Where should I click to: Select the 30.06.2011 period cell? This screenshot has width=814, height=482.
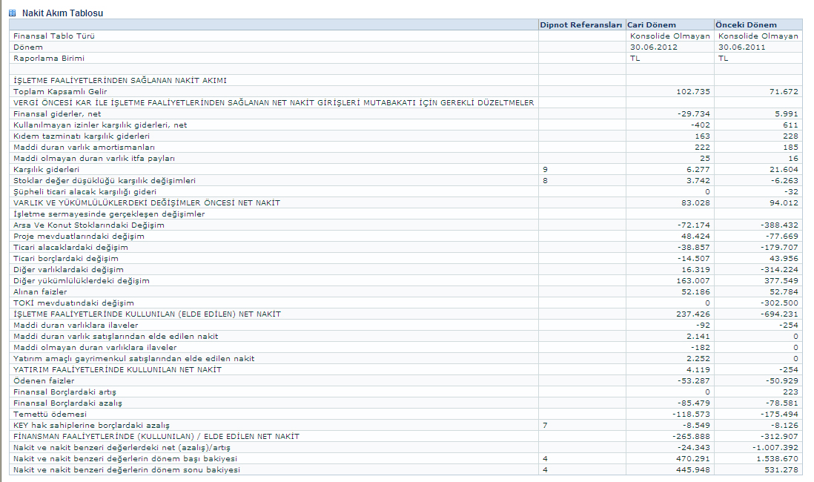pos(743,47)
